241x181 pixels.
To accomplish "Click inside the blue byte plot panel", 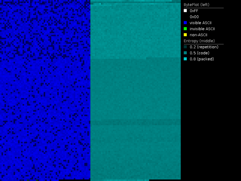I will pos(45,90).
